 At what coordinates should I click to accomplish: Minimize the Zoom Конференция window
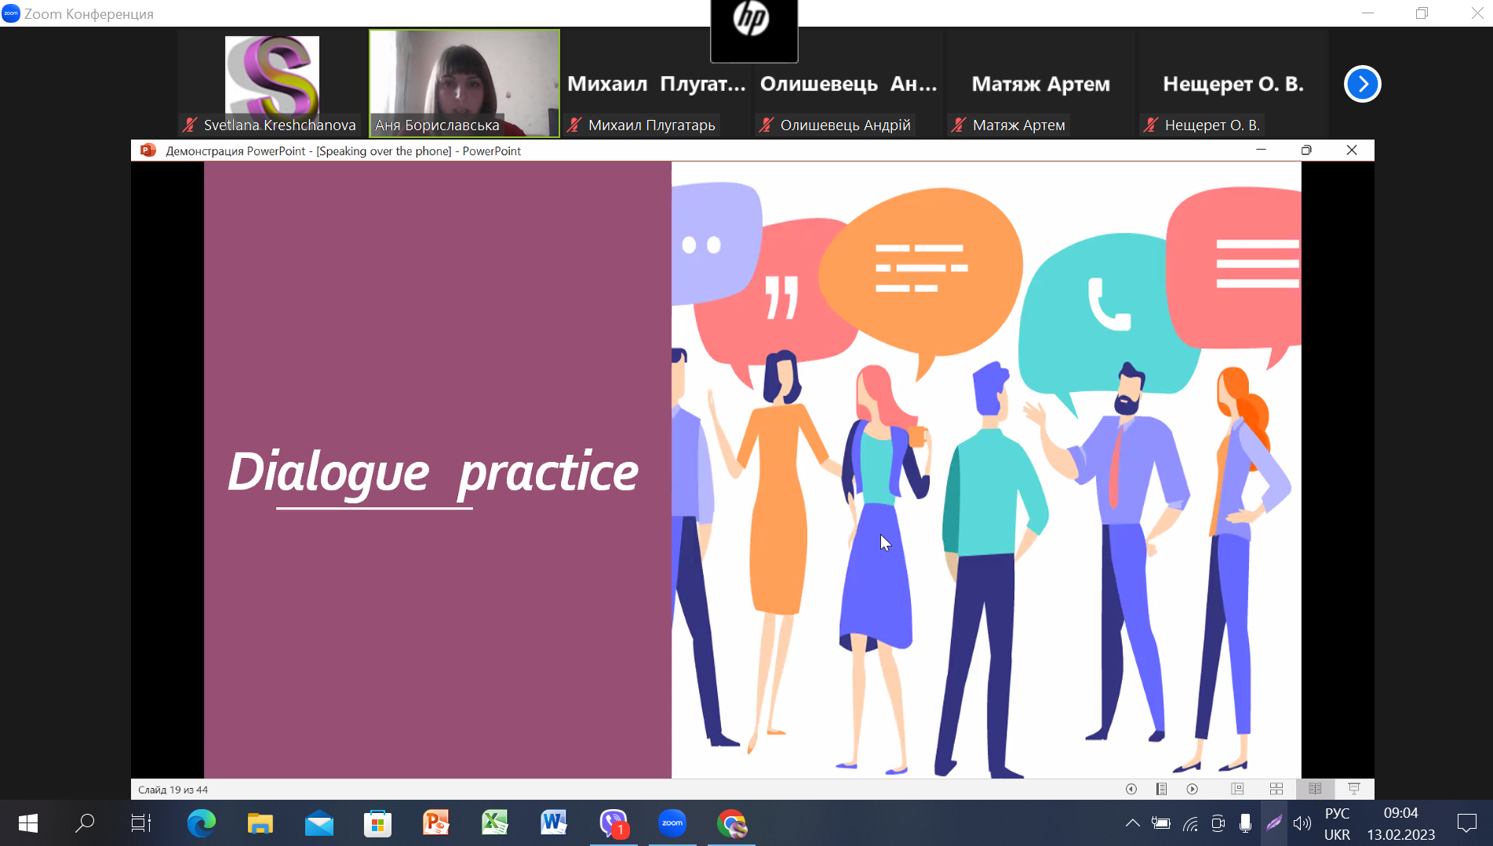1368,13
